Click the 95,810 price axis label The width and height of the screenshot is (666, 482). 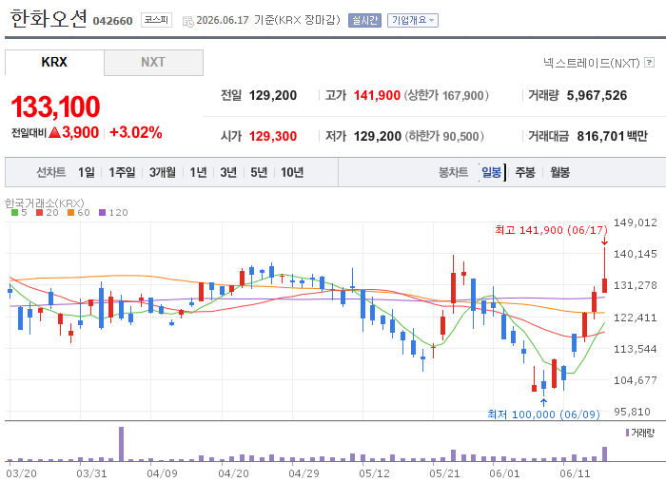coord(632,412)
